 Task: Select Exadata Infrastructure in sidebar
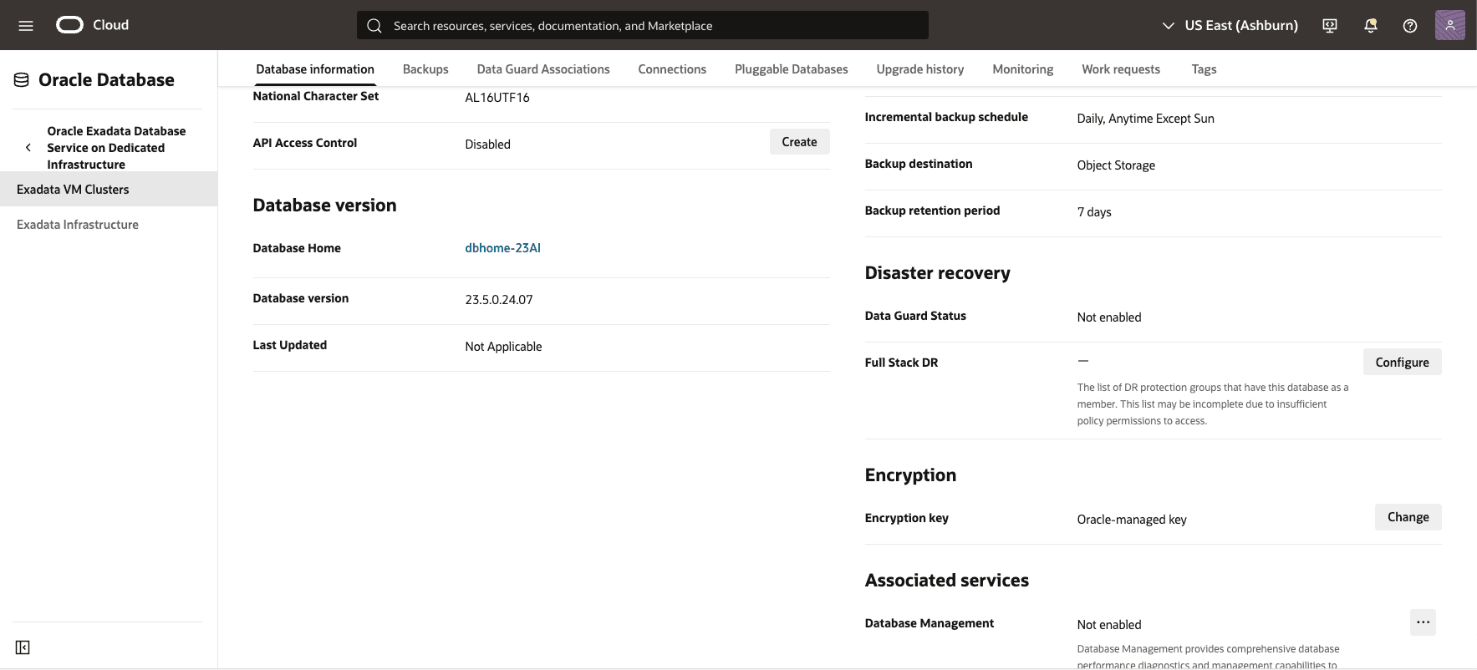tap(109, 225)
